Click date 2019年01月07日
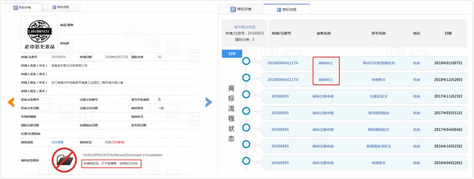 point(448,63)
